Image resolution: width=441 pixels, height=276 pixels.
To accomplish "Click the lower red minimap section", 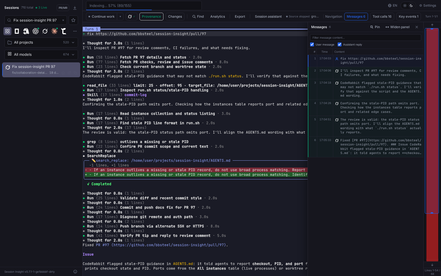I will (432, 237).
